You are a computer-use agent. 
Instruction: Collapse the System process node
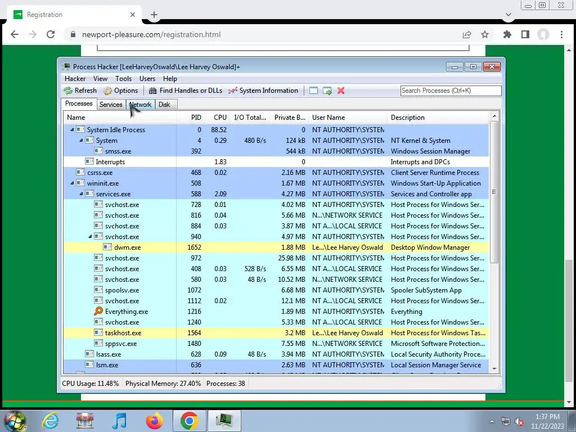click(81, 140)
